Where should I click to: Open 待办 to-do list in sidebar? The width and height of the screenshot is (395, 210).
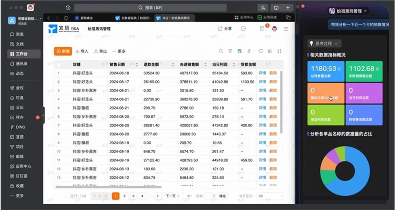[17, 117]
